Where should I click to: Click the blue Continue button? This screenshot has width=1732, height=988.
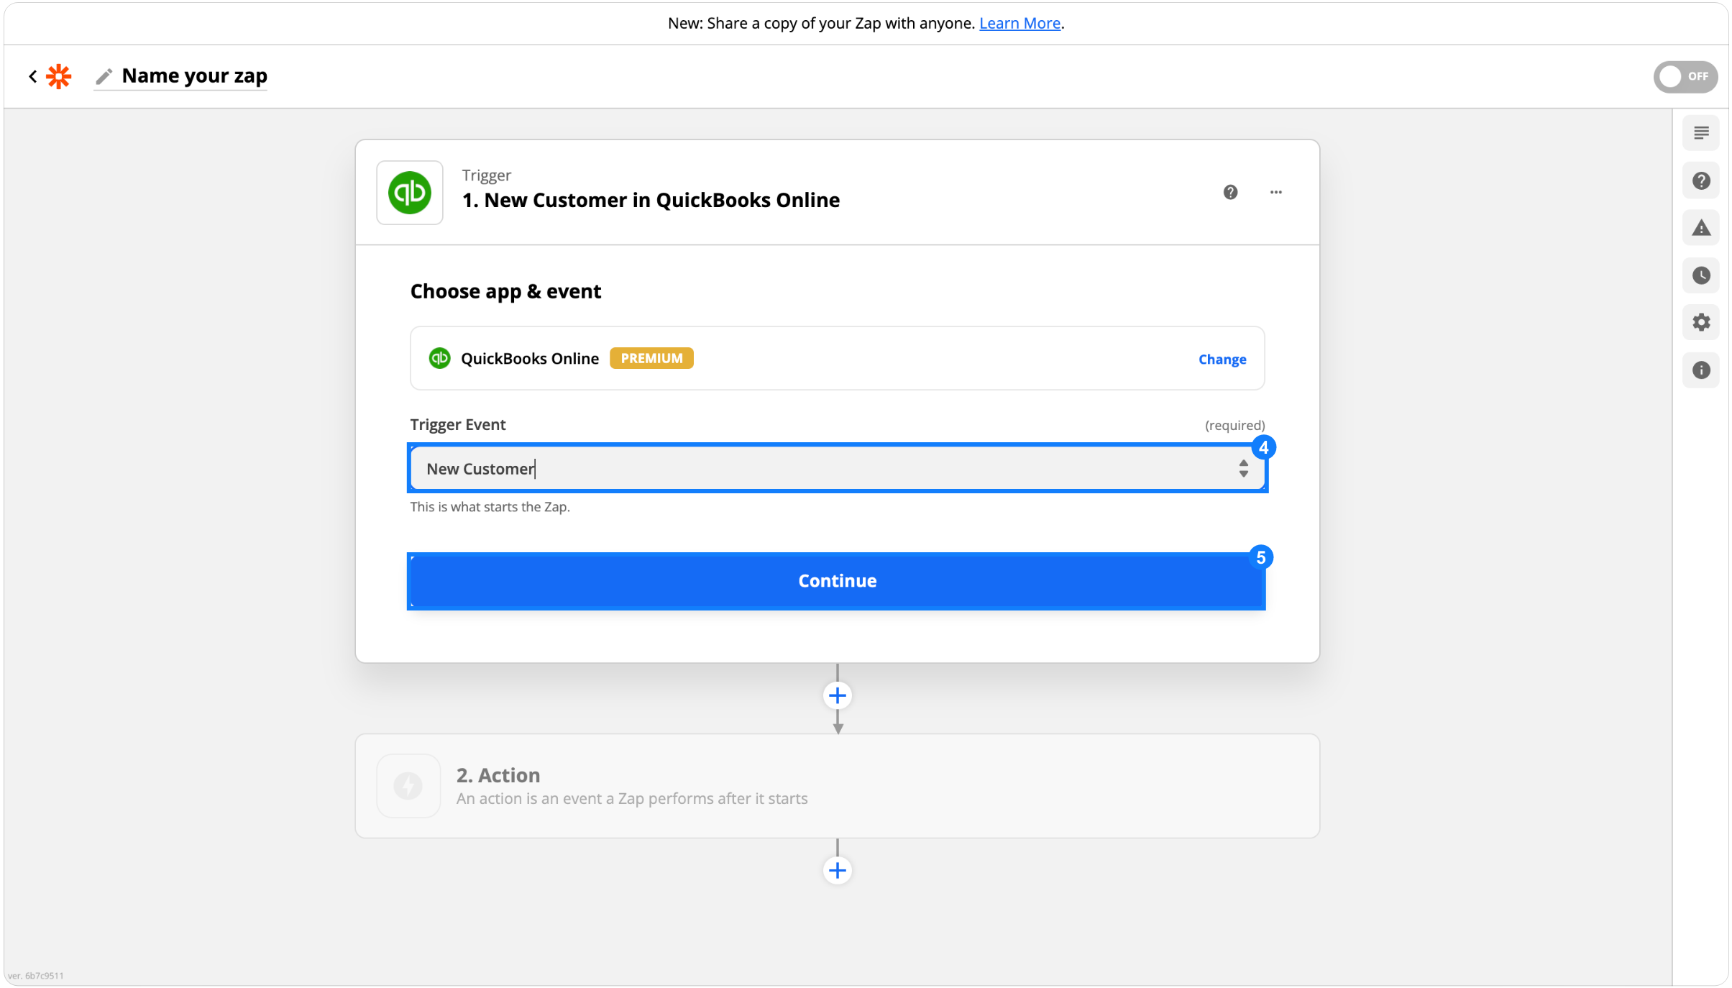click(837, 580)
